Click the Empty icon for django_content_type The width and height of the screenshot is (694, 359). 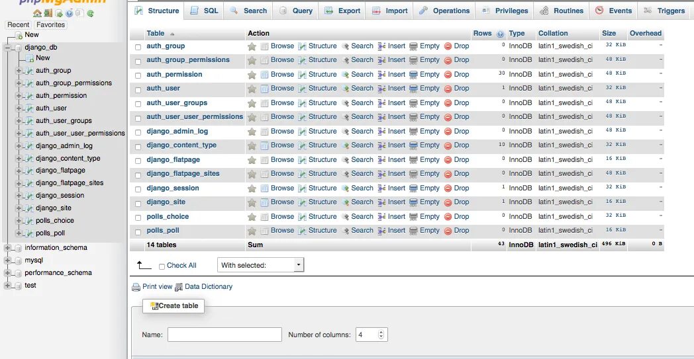click(x=413, y=146)
